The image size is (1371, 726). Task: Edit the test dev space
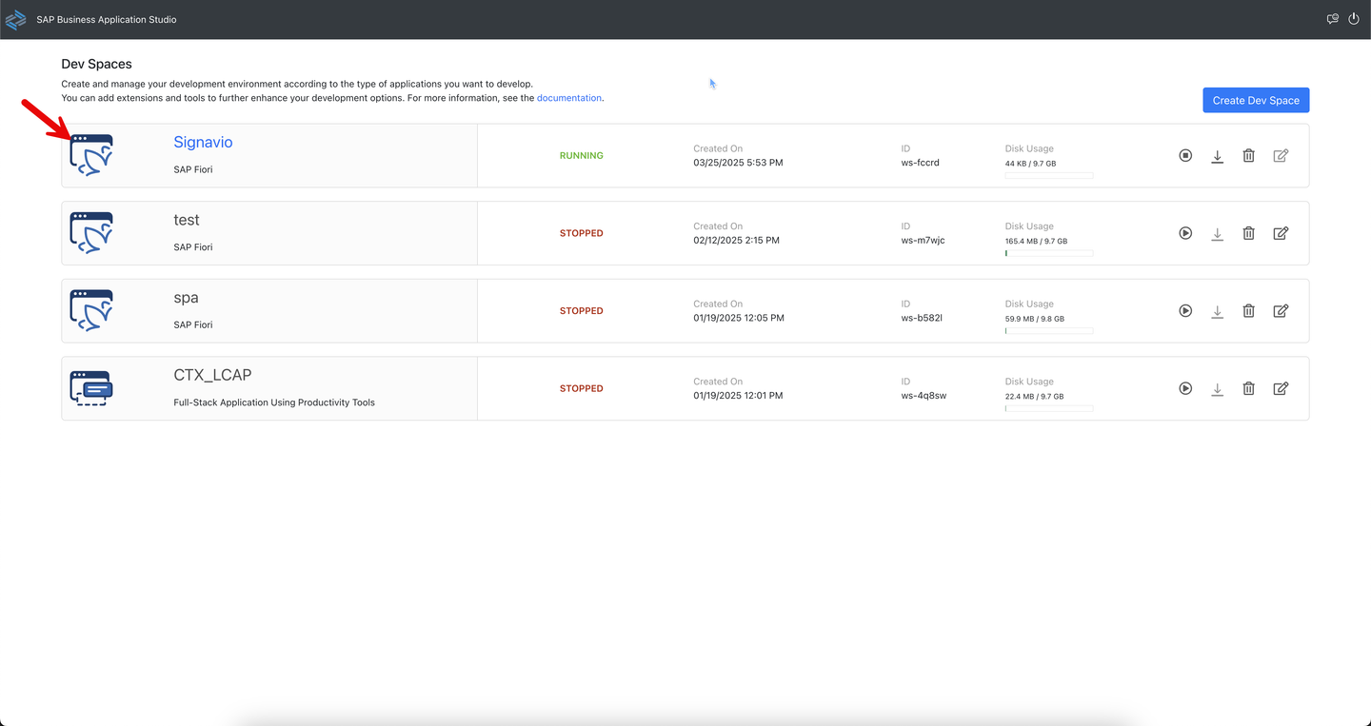pos(1281,233)
